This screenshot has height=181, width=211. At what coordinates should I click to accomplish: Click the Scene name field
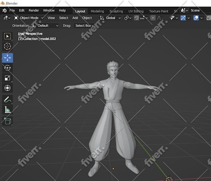tap(200, 10)
